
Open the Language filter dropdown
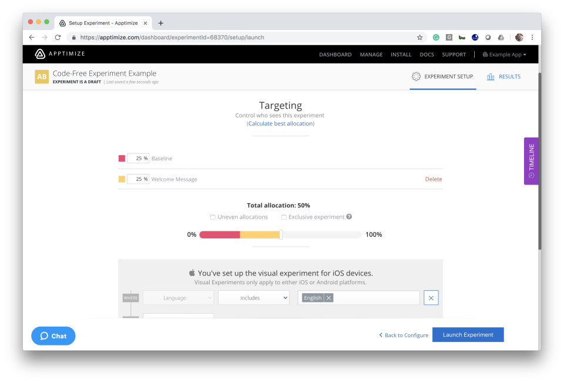(179, 298)
